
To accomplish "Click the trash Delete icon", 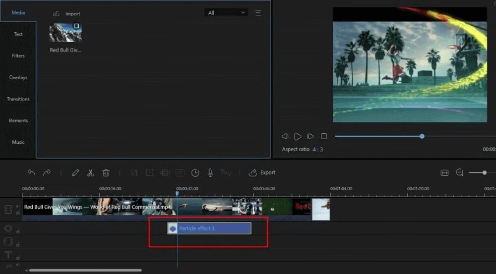I will click(106, 172).
